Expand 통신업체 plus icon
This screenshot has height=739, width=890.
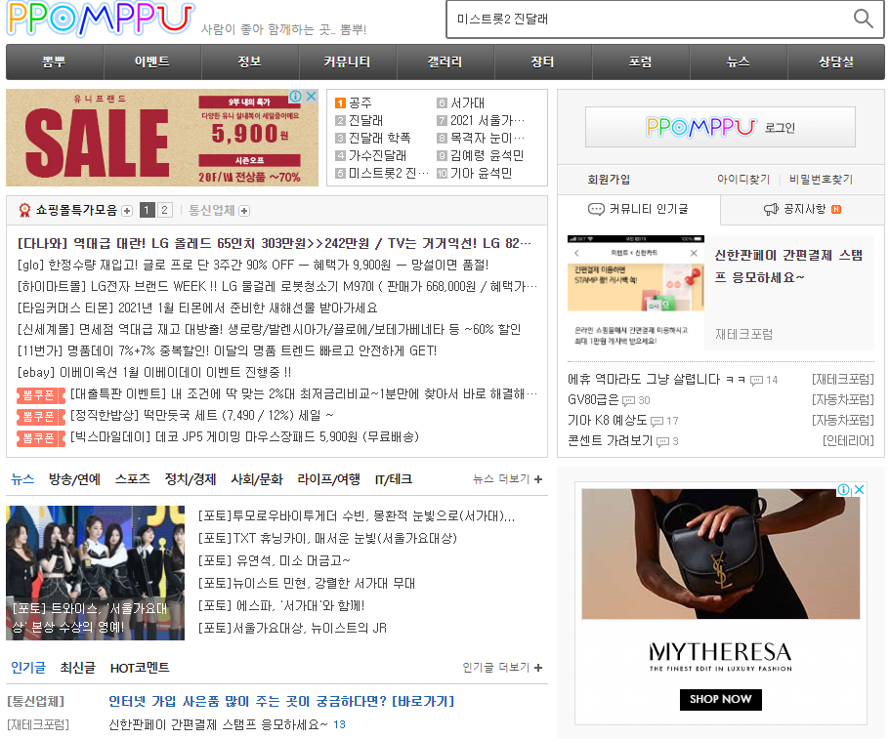(x=244, y=211)
